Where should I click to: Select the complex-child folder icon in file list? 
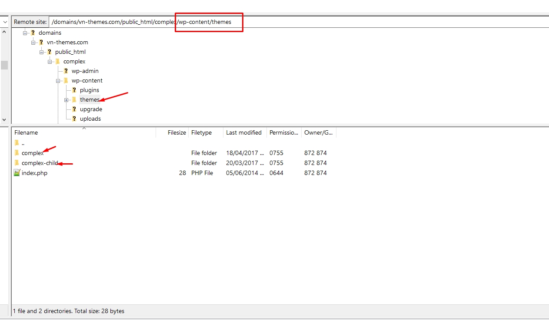click(17, 163)
